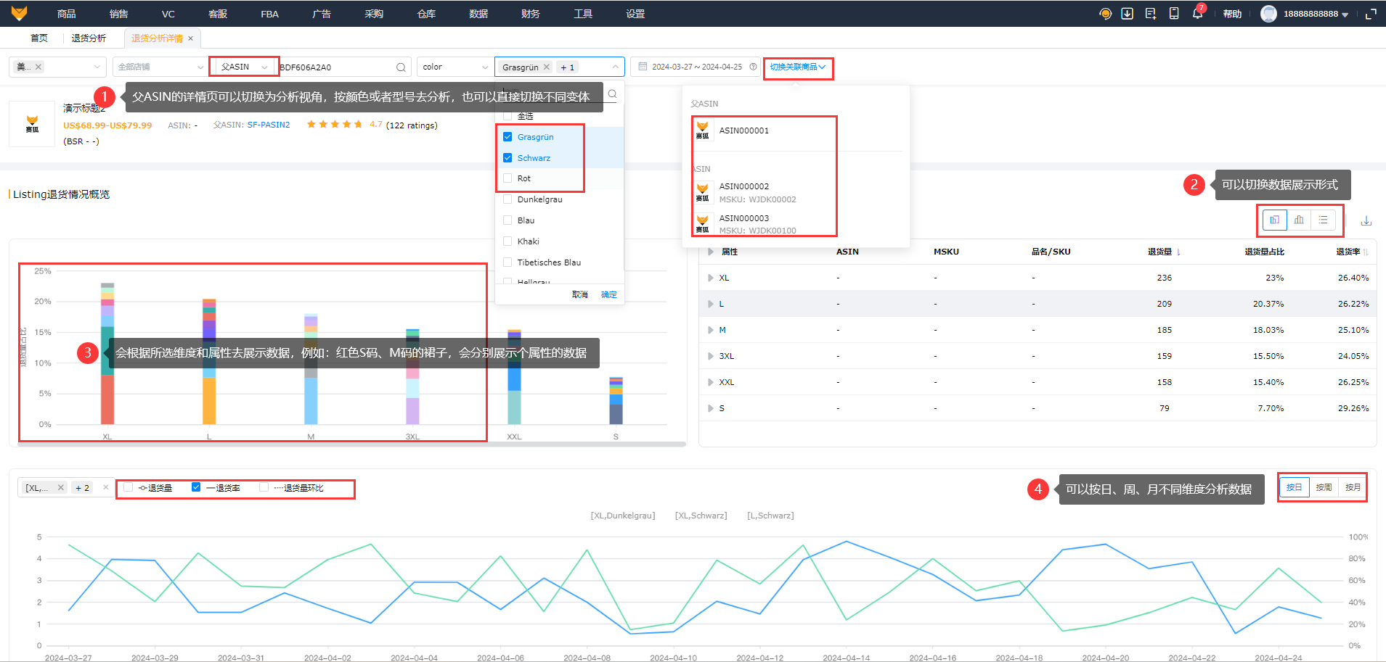Open the 切换关联商品 dropdown

(797, 67)
